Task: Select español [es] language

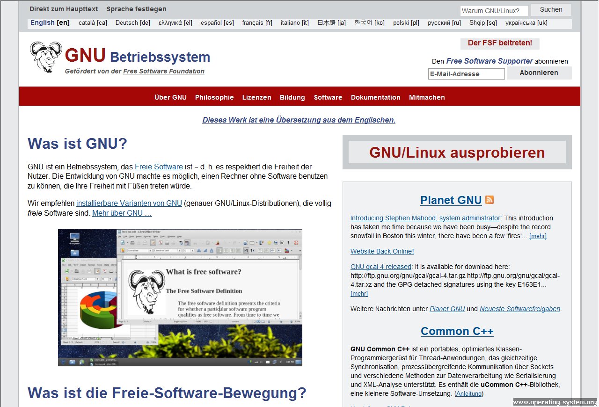Action: pos(217,23)
